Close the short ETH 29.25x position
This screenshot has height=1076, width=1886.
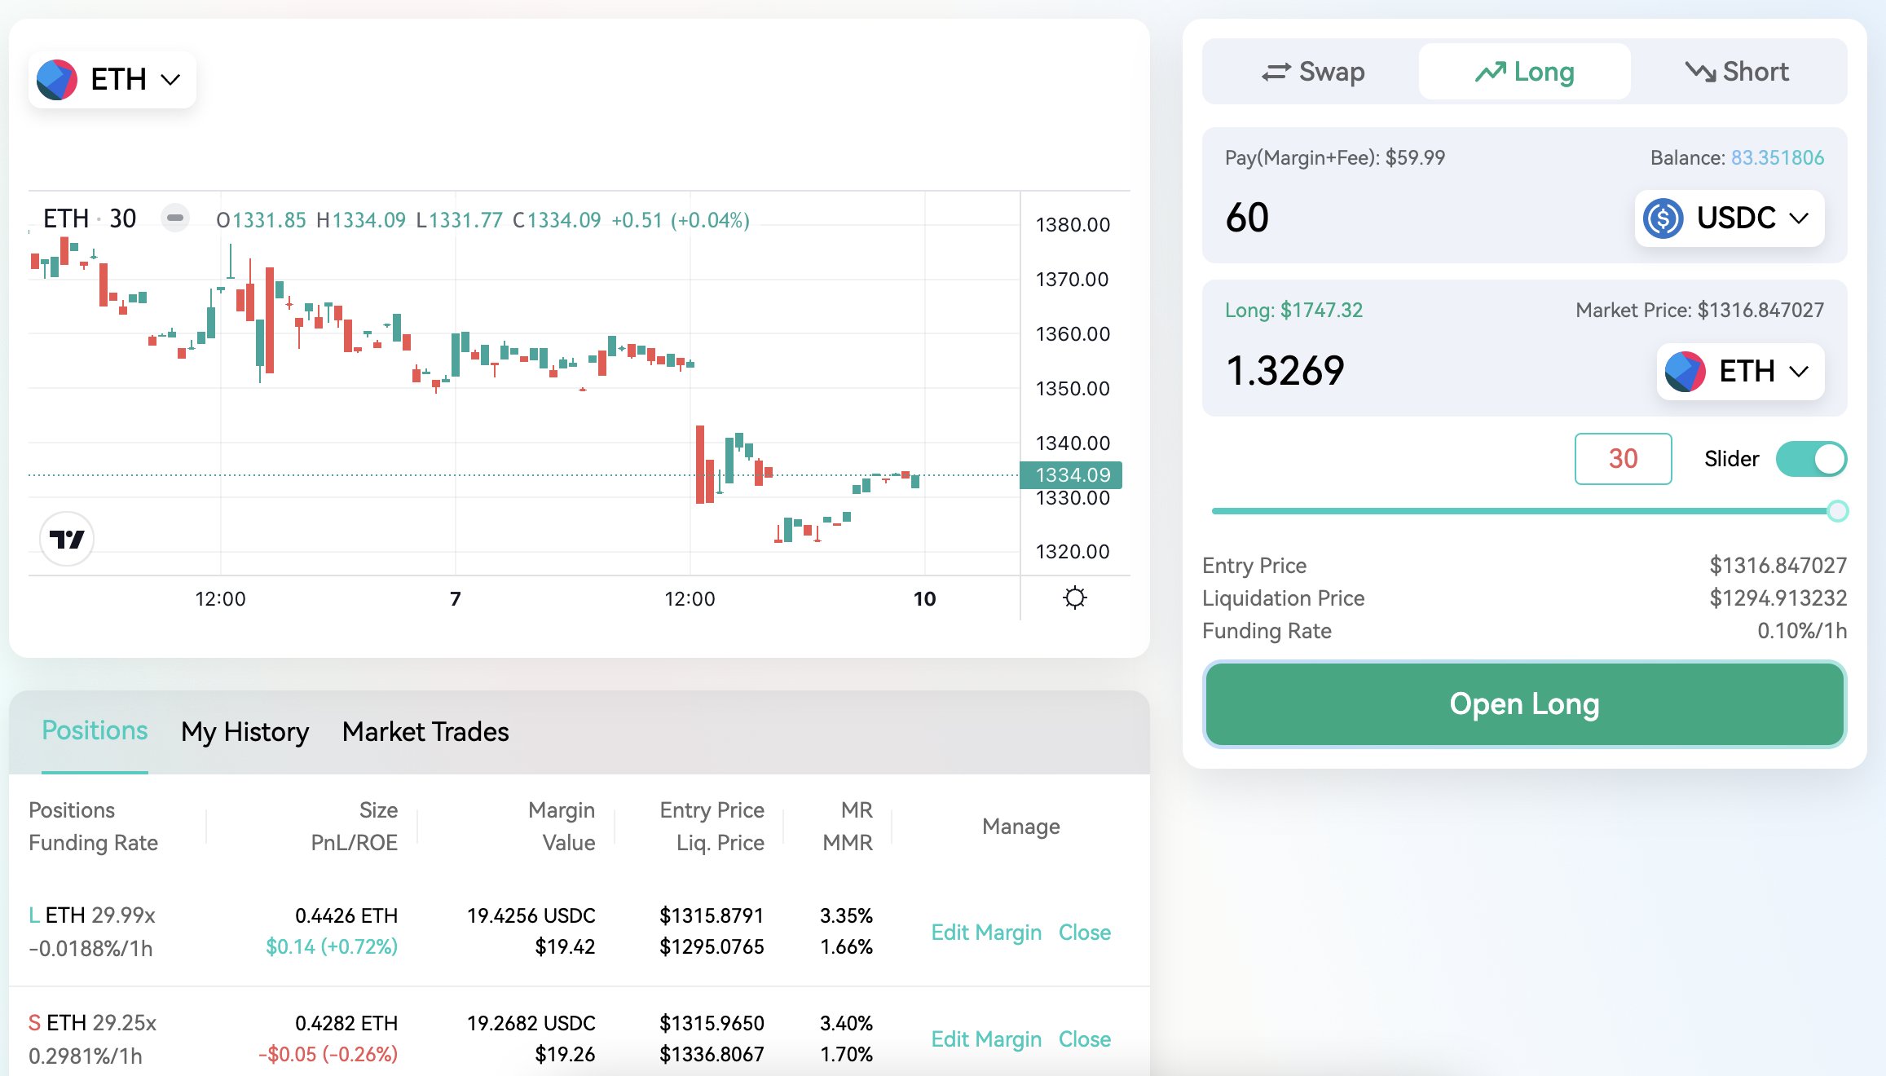(x=1084, y=1039)
